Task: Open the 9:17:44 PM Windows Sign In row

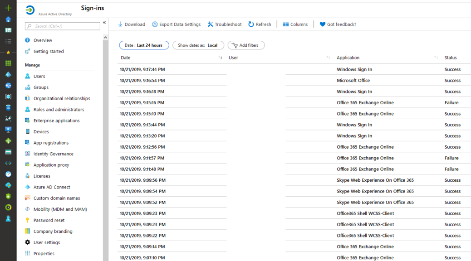Action: click(x=294, y=69)
